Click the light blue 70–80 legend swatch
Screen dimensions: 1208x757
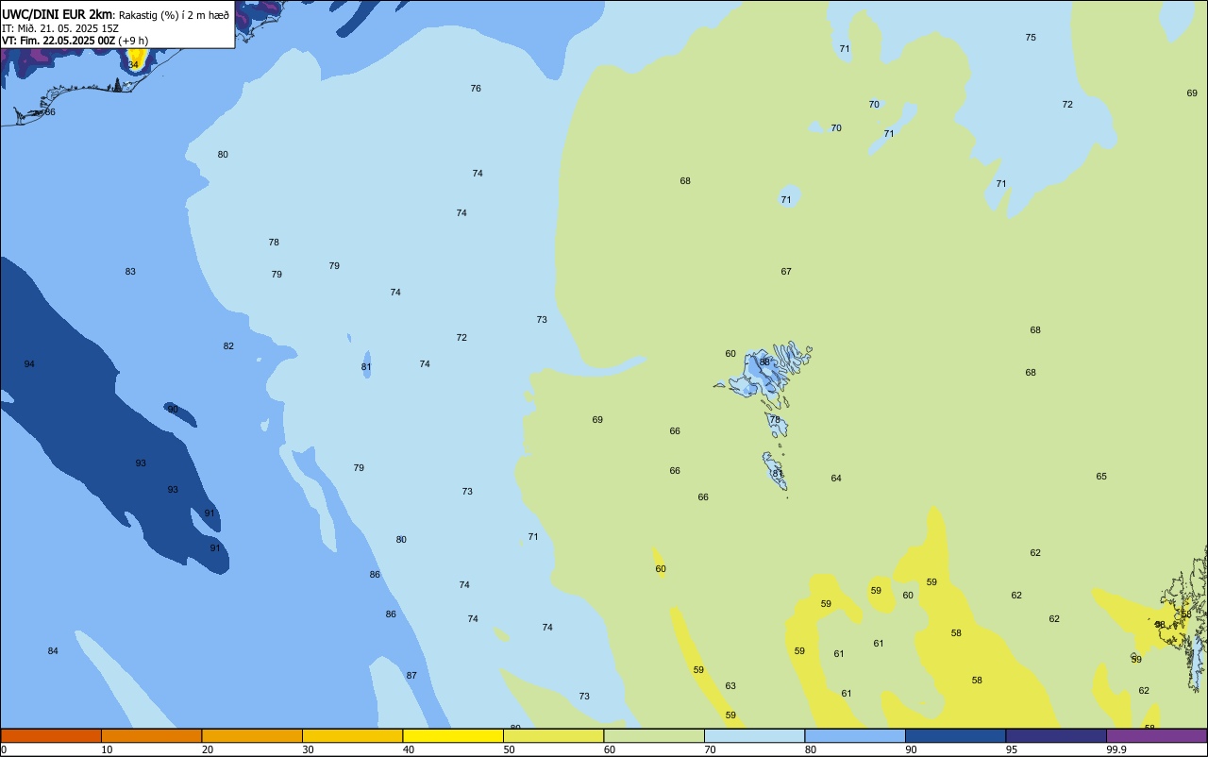pyautogui.click(x=754, y=735)
